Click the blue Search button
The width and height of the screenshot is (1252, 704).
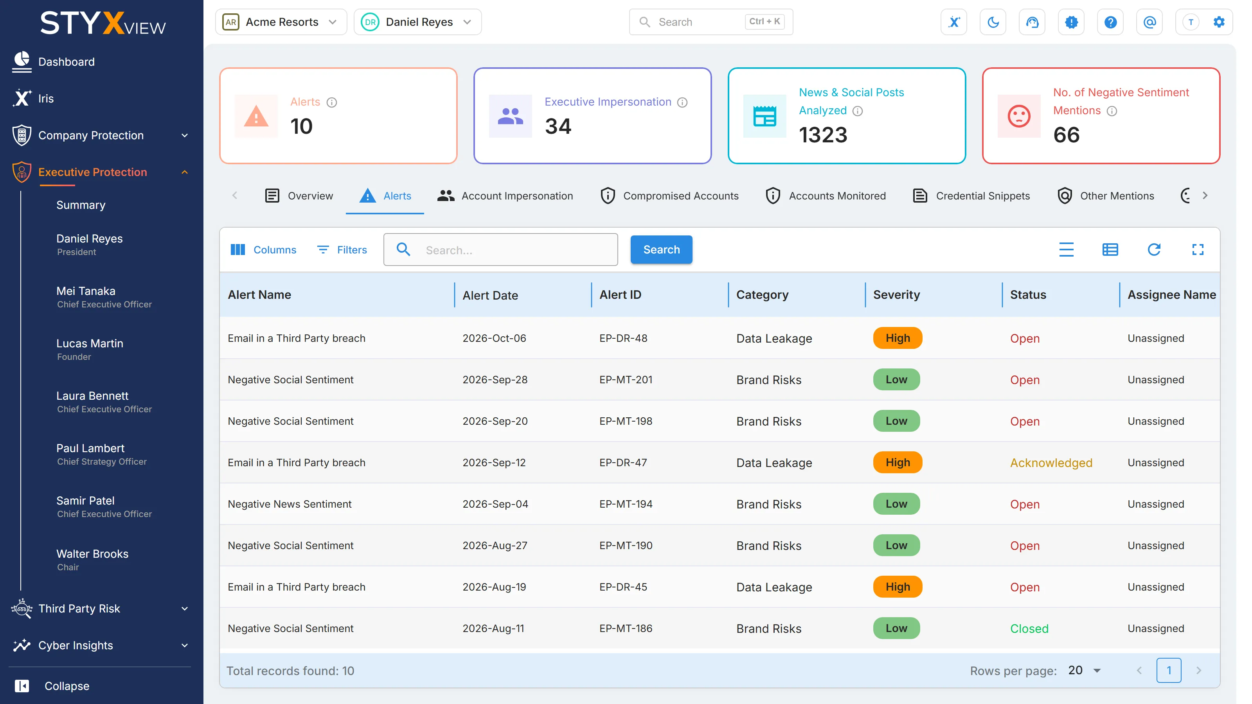(661, 250)
